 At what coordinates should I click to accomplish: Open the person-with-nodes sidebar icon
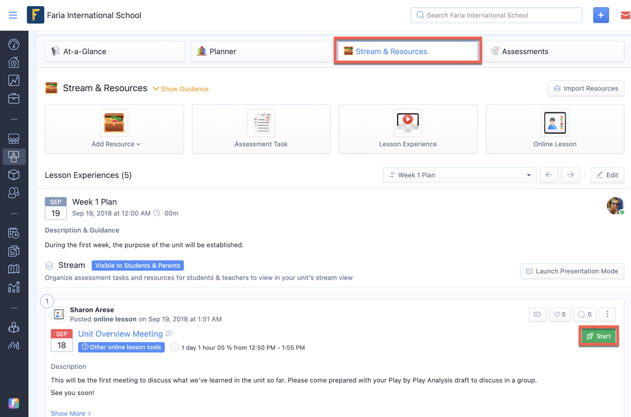click(x=14, y=327)
